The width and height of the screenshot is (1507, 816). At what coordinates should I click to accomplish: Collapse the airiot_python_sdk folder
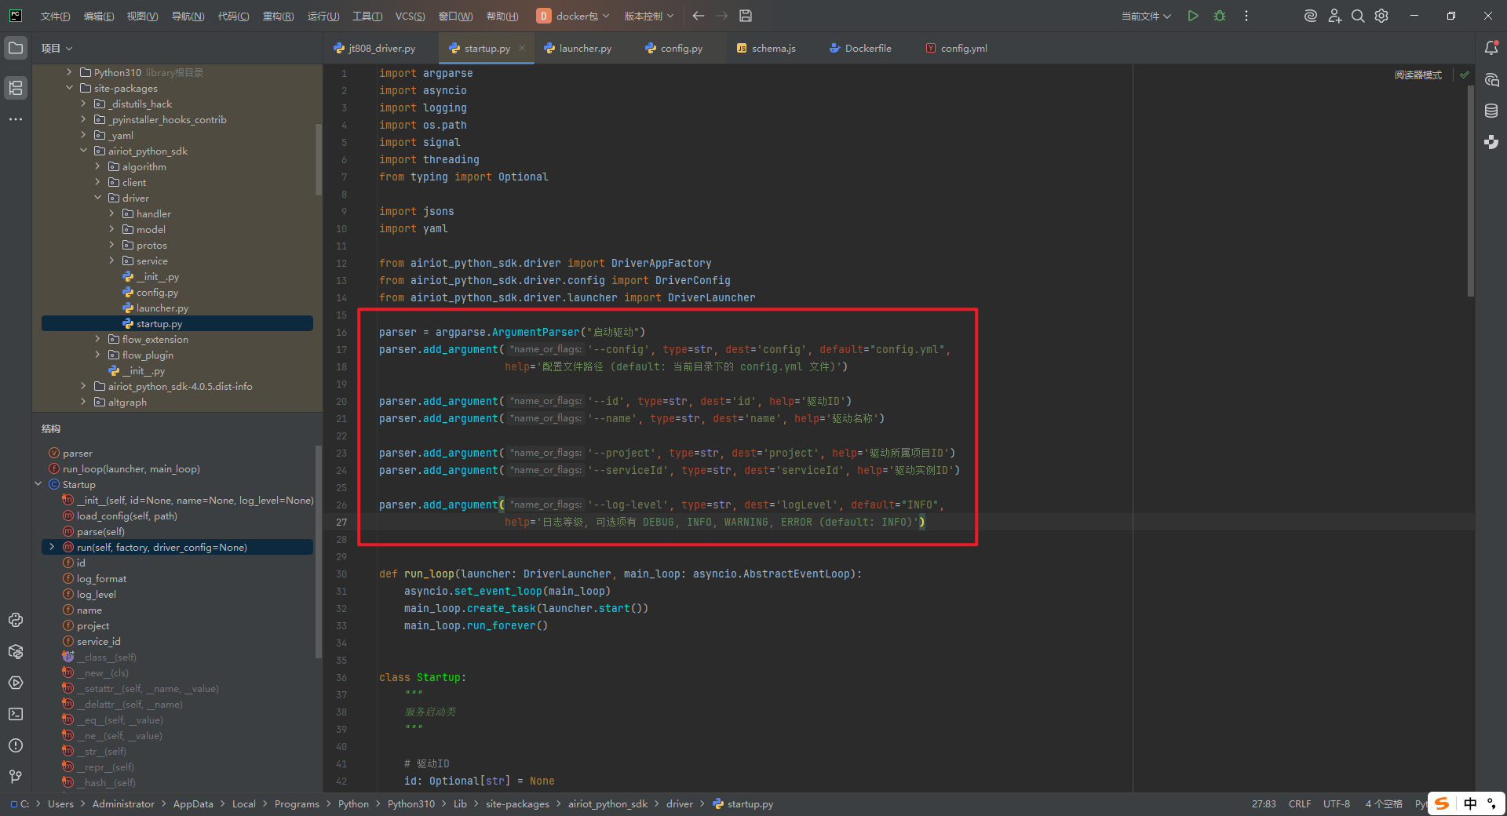click(83, 151)
